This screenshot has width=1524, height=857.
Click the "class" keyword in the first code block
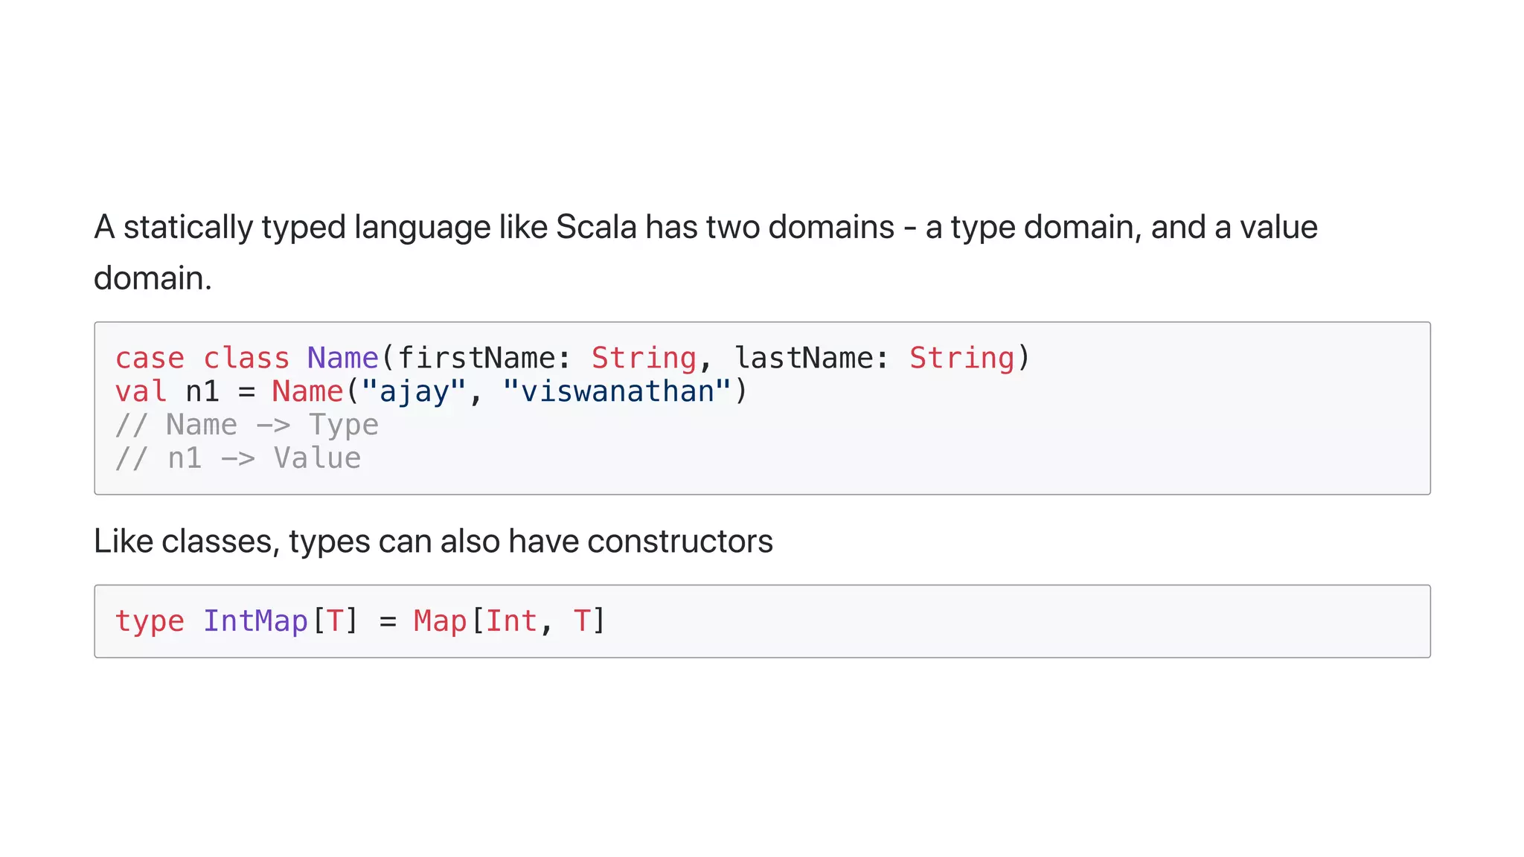(246, 359)
